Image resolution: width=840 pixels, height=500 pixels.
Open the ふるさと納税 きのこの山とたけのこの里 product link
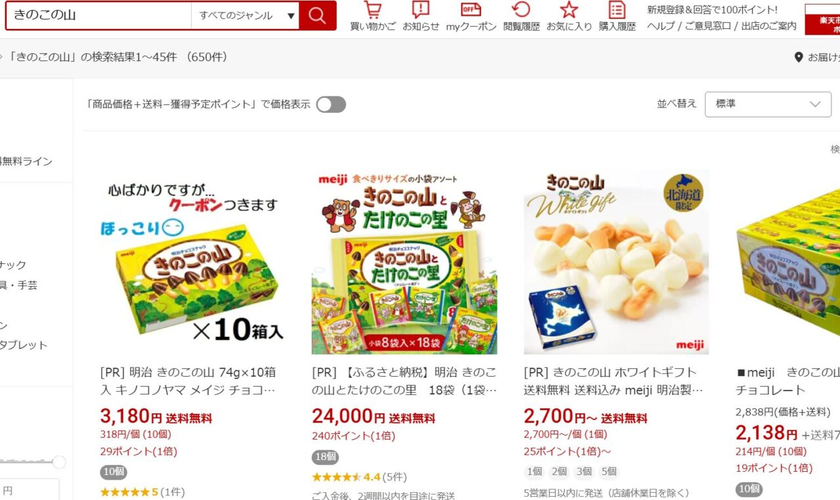point(404,381)
